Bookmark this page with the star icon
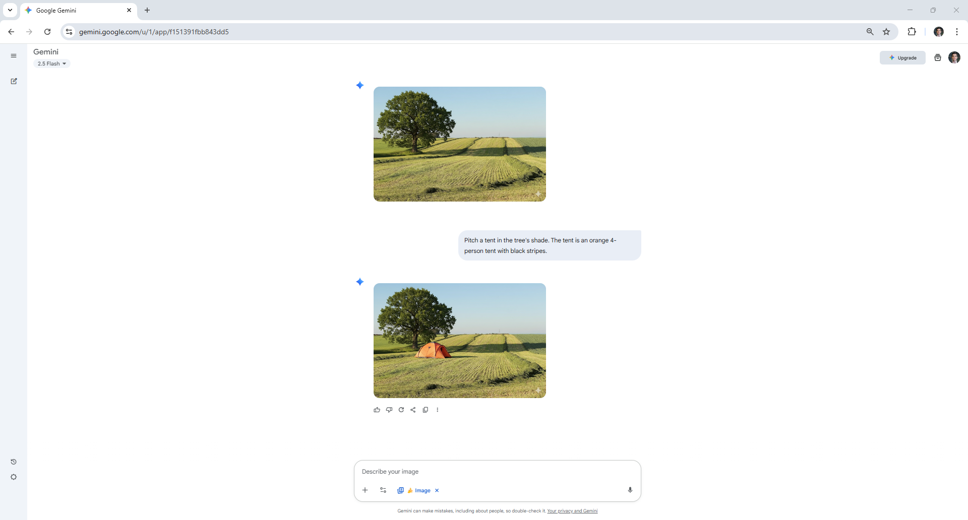Screen dimensions: 968x520 [886, 32]
